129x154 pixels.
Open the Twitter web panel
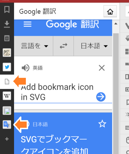[x=7, y=67]
